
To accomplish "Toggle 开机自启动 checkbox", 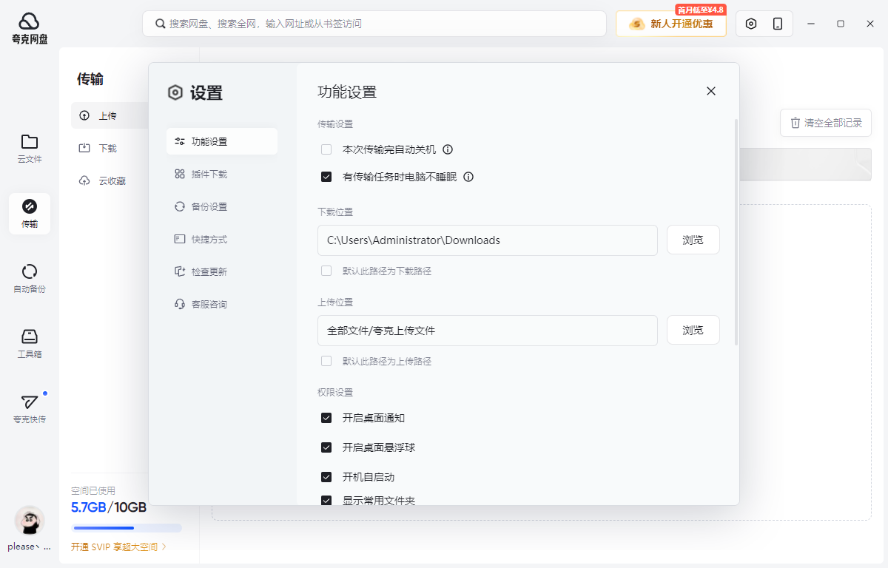I will pos(326,477).
